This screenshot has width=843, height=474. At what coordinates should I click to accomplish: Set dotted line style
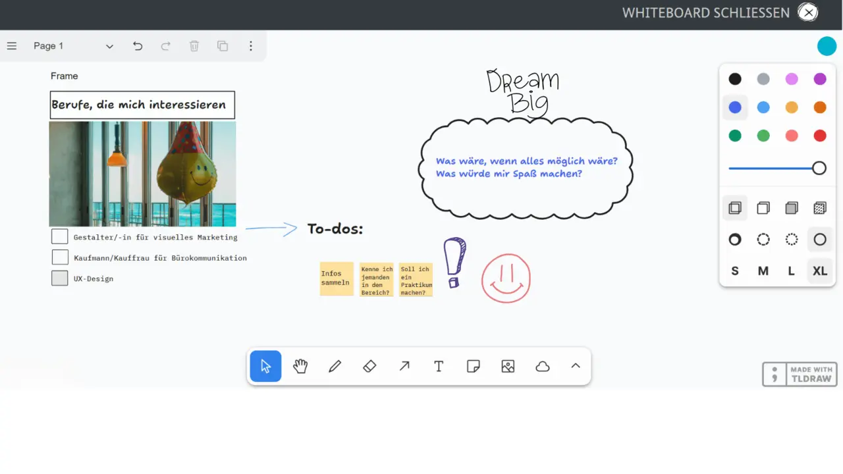click(x=792, y=240)
